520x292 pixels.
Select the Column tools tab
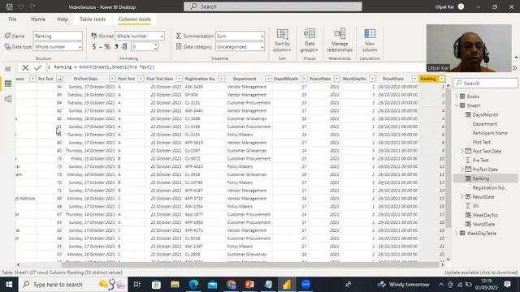pyautogui.click(x=135, y=19)
